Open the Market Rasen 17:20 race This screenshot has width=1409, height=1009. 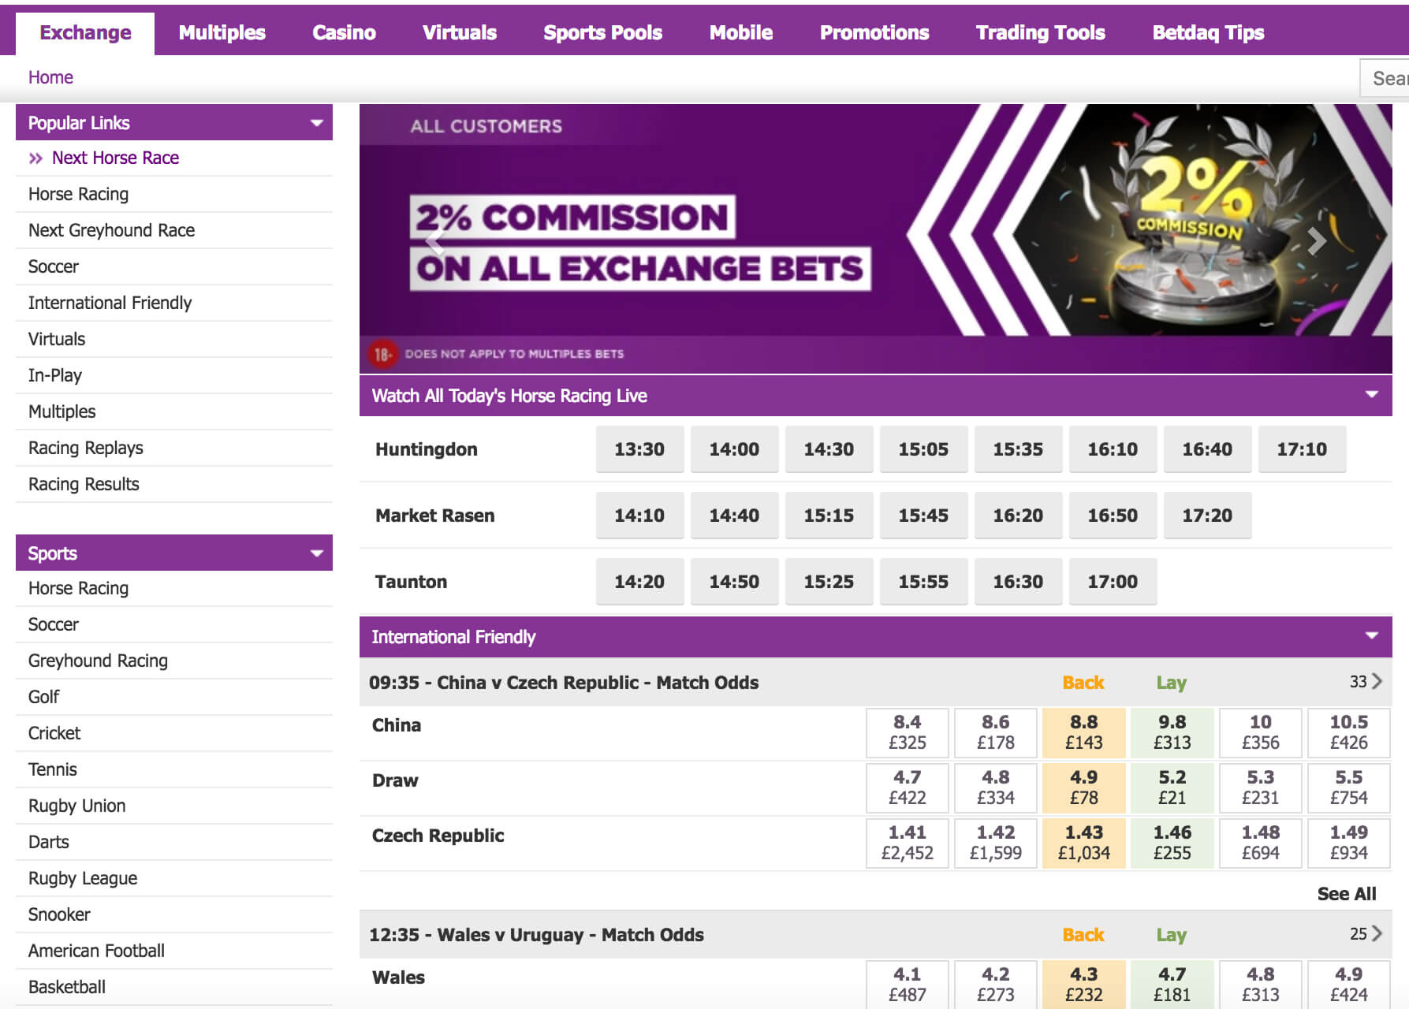pos(1207,516)
